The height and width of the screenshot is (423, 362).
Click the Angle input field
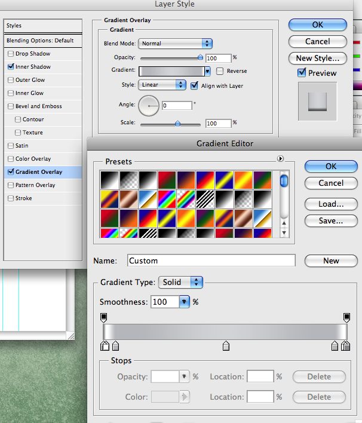177,106
